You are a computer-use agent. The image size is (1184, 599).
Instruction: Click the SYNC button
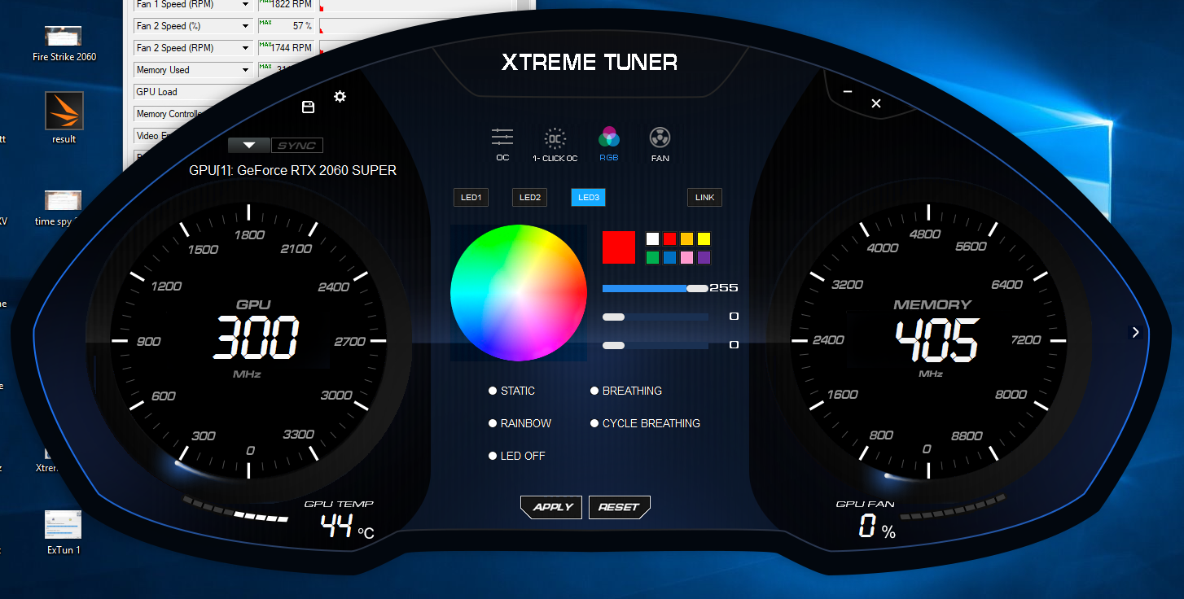[x=296, y=146]
